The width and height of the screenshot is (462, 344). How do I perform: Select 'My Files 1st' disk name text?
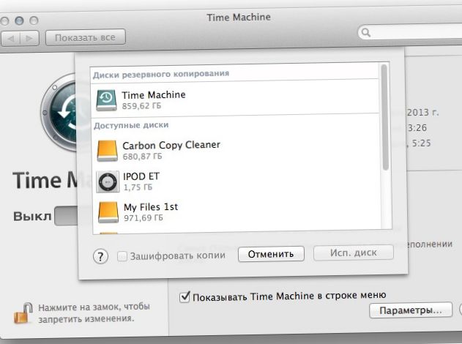151,207
